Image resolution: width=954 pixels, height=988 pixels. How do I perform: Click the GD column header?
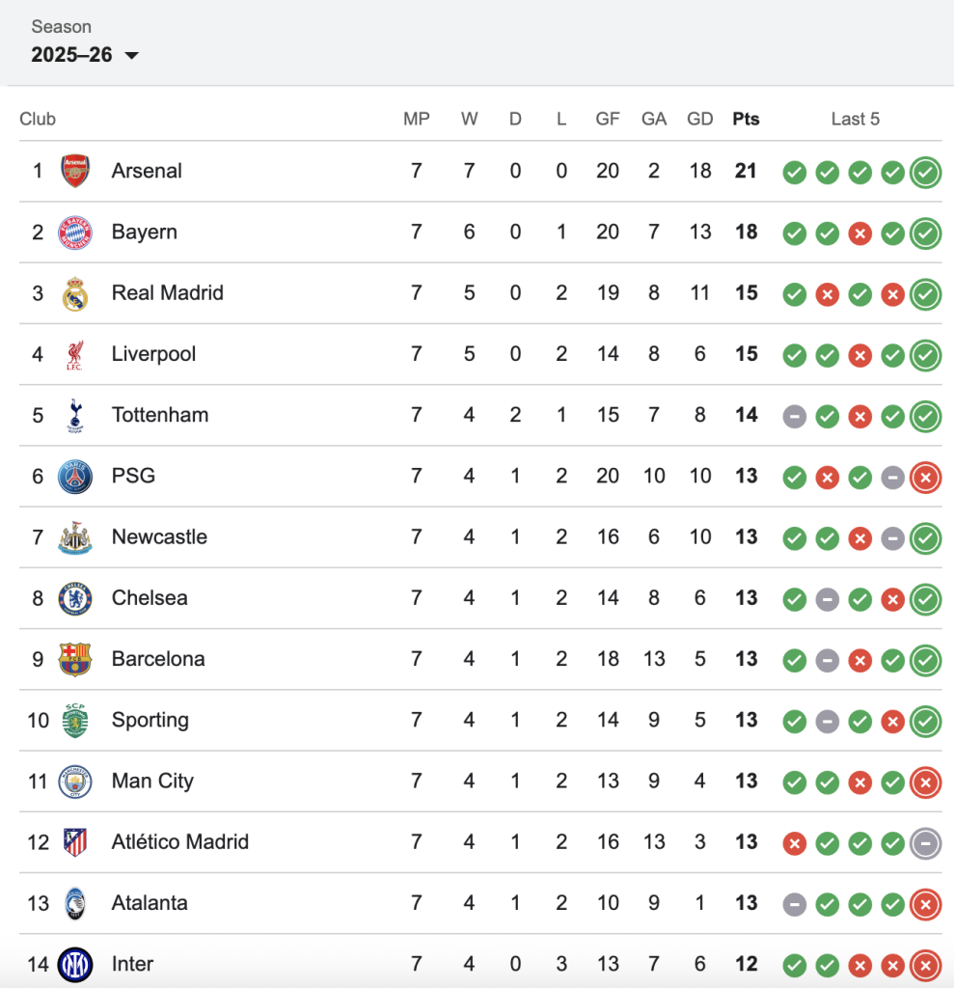[x=700, y=119]
